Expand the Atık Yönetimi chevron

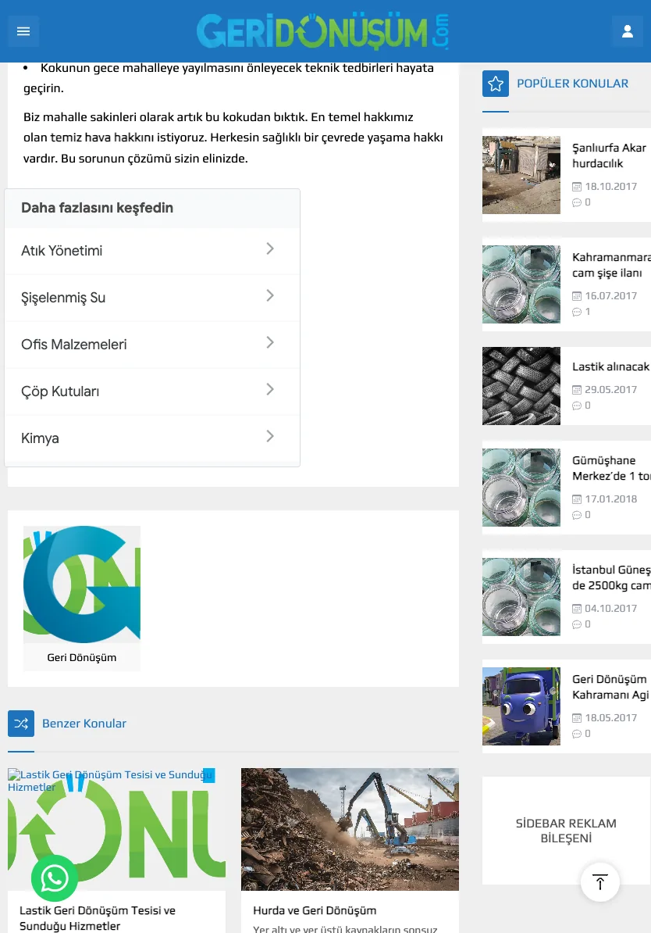click(x=270, y=248)
